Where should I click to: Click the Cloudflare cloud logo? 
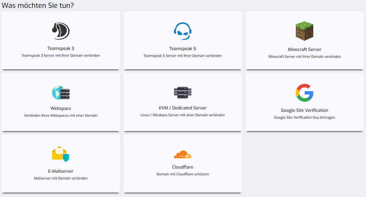click(183, 154)
